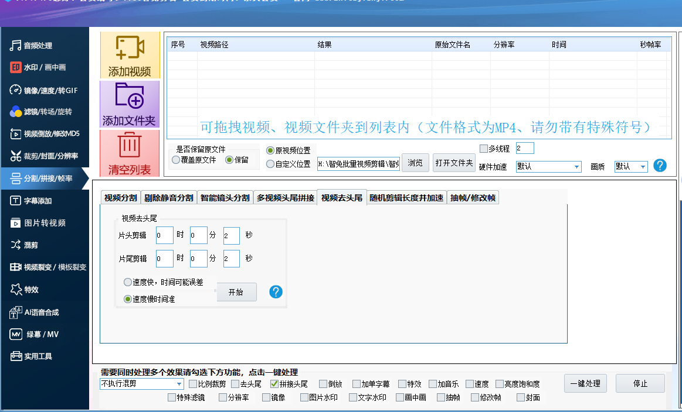The image size is (682, 412).
Task: Click the Add Video (添加视频) icon
Action: click(130, 49)
